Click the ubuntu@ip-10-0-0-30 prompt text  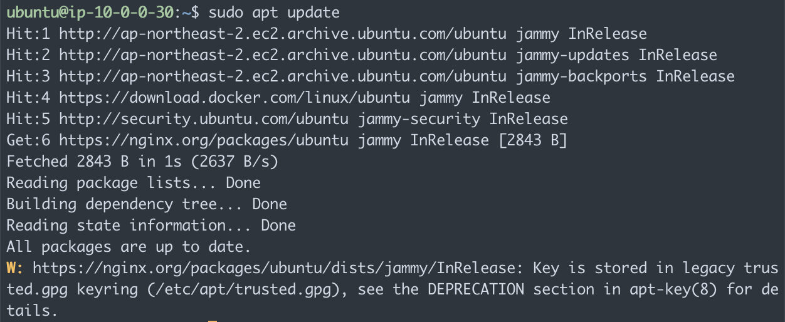89,12
